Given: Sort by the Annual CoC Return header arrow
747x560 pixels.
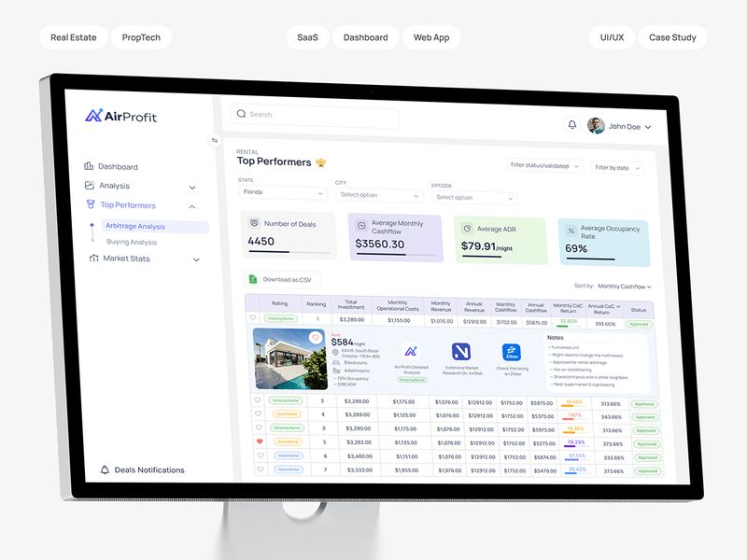Looking at the screenshot, I should pos(618,307).
